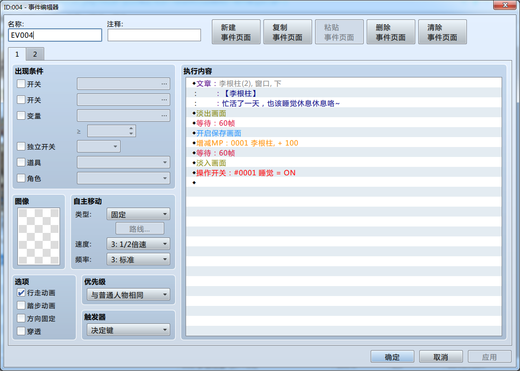Select the 淡出画面 command
520x371 pixels.
point(343,113)
